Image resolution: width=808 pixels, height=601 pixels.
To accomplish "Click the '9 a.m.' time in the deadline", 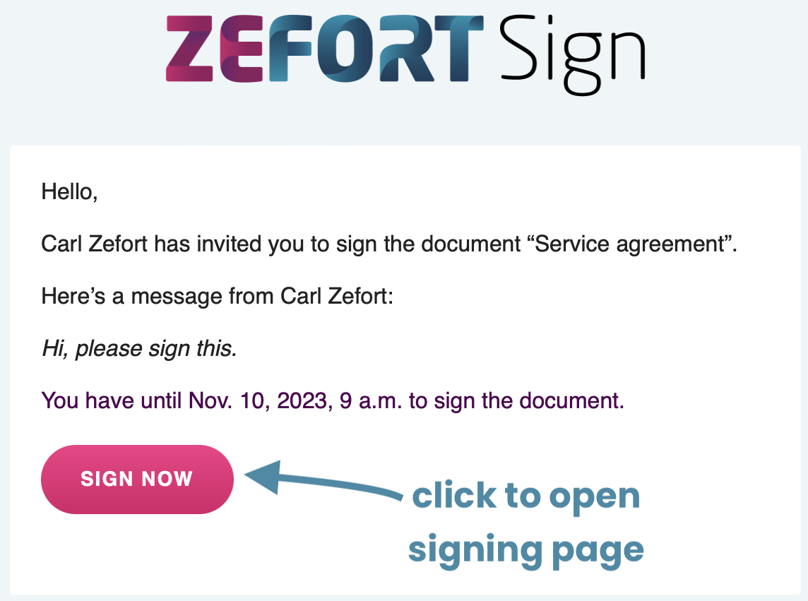I will click(x=371, y=401).
